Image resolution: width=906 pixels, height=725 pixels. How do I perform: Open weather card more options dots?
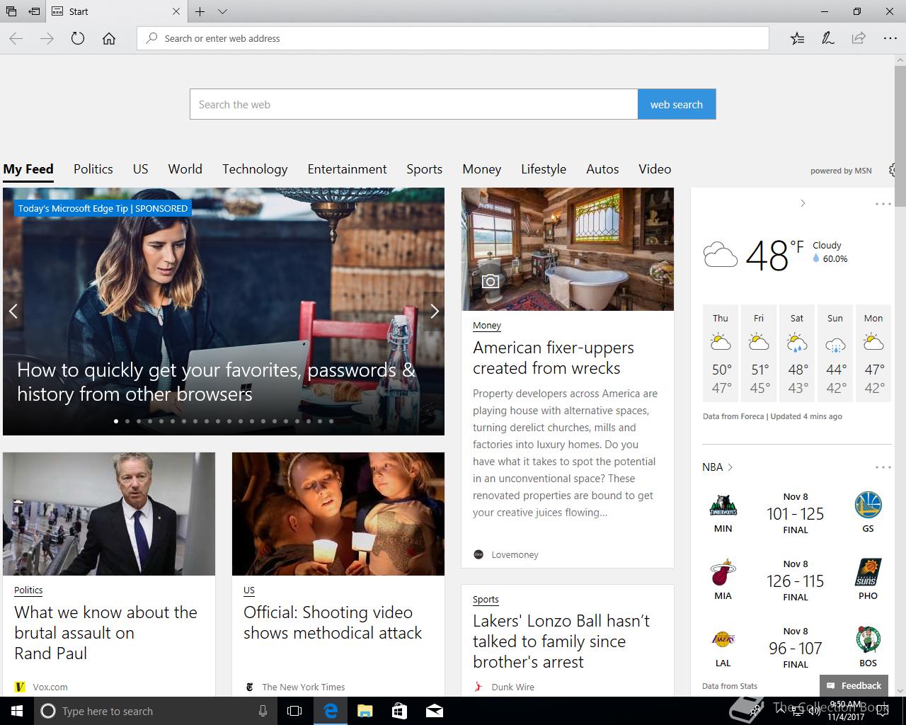[x=883, y=204]
